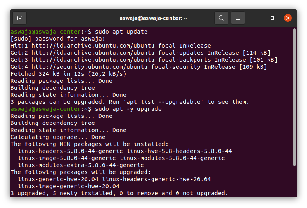
Task: Open the hamburger menu
Action: (238, 18)
